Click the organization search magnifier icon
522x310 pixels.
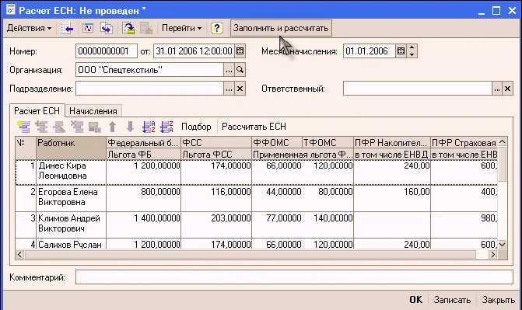[240, 70]
